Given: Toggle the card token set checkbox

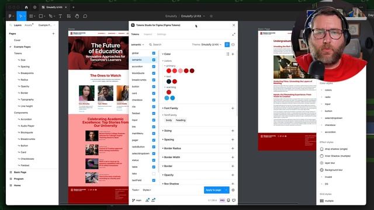Looking at the screenshot, I should [154, 93].
